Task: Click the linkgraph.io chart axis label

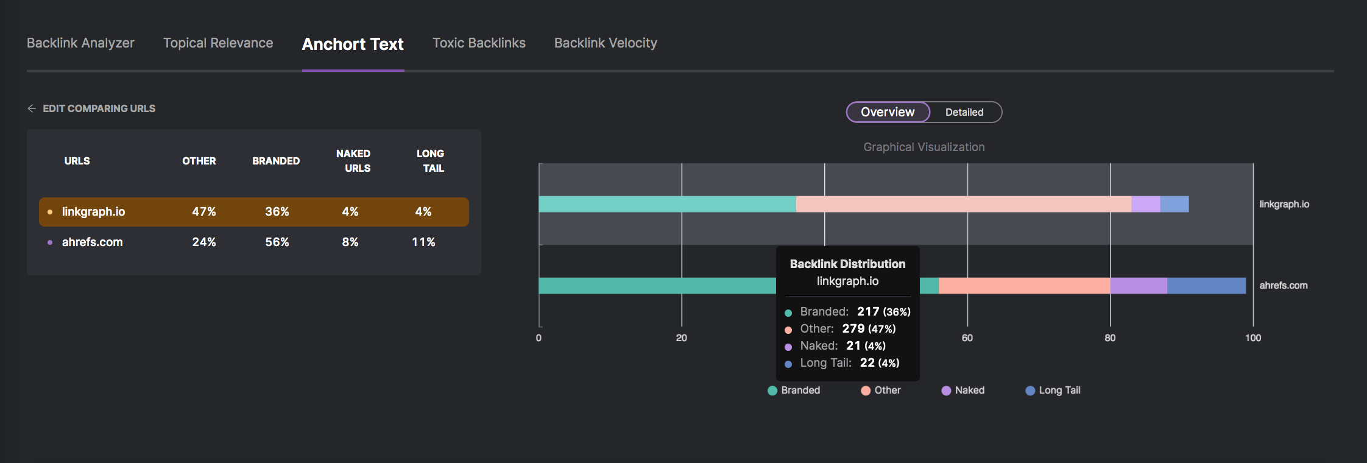Action: 1284,204
